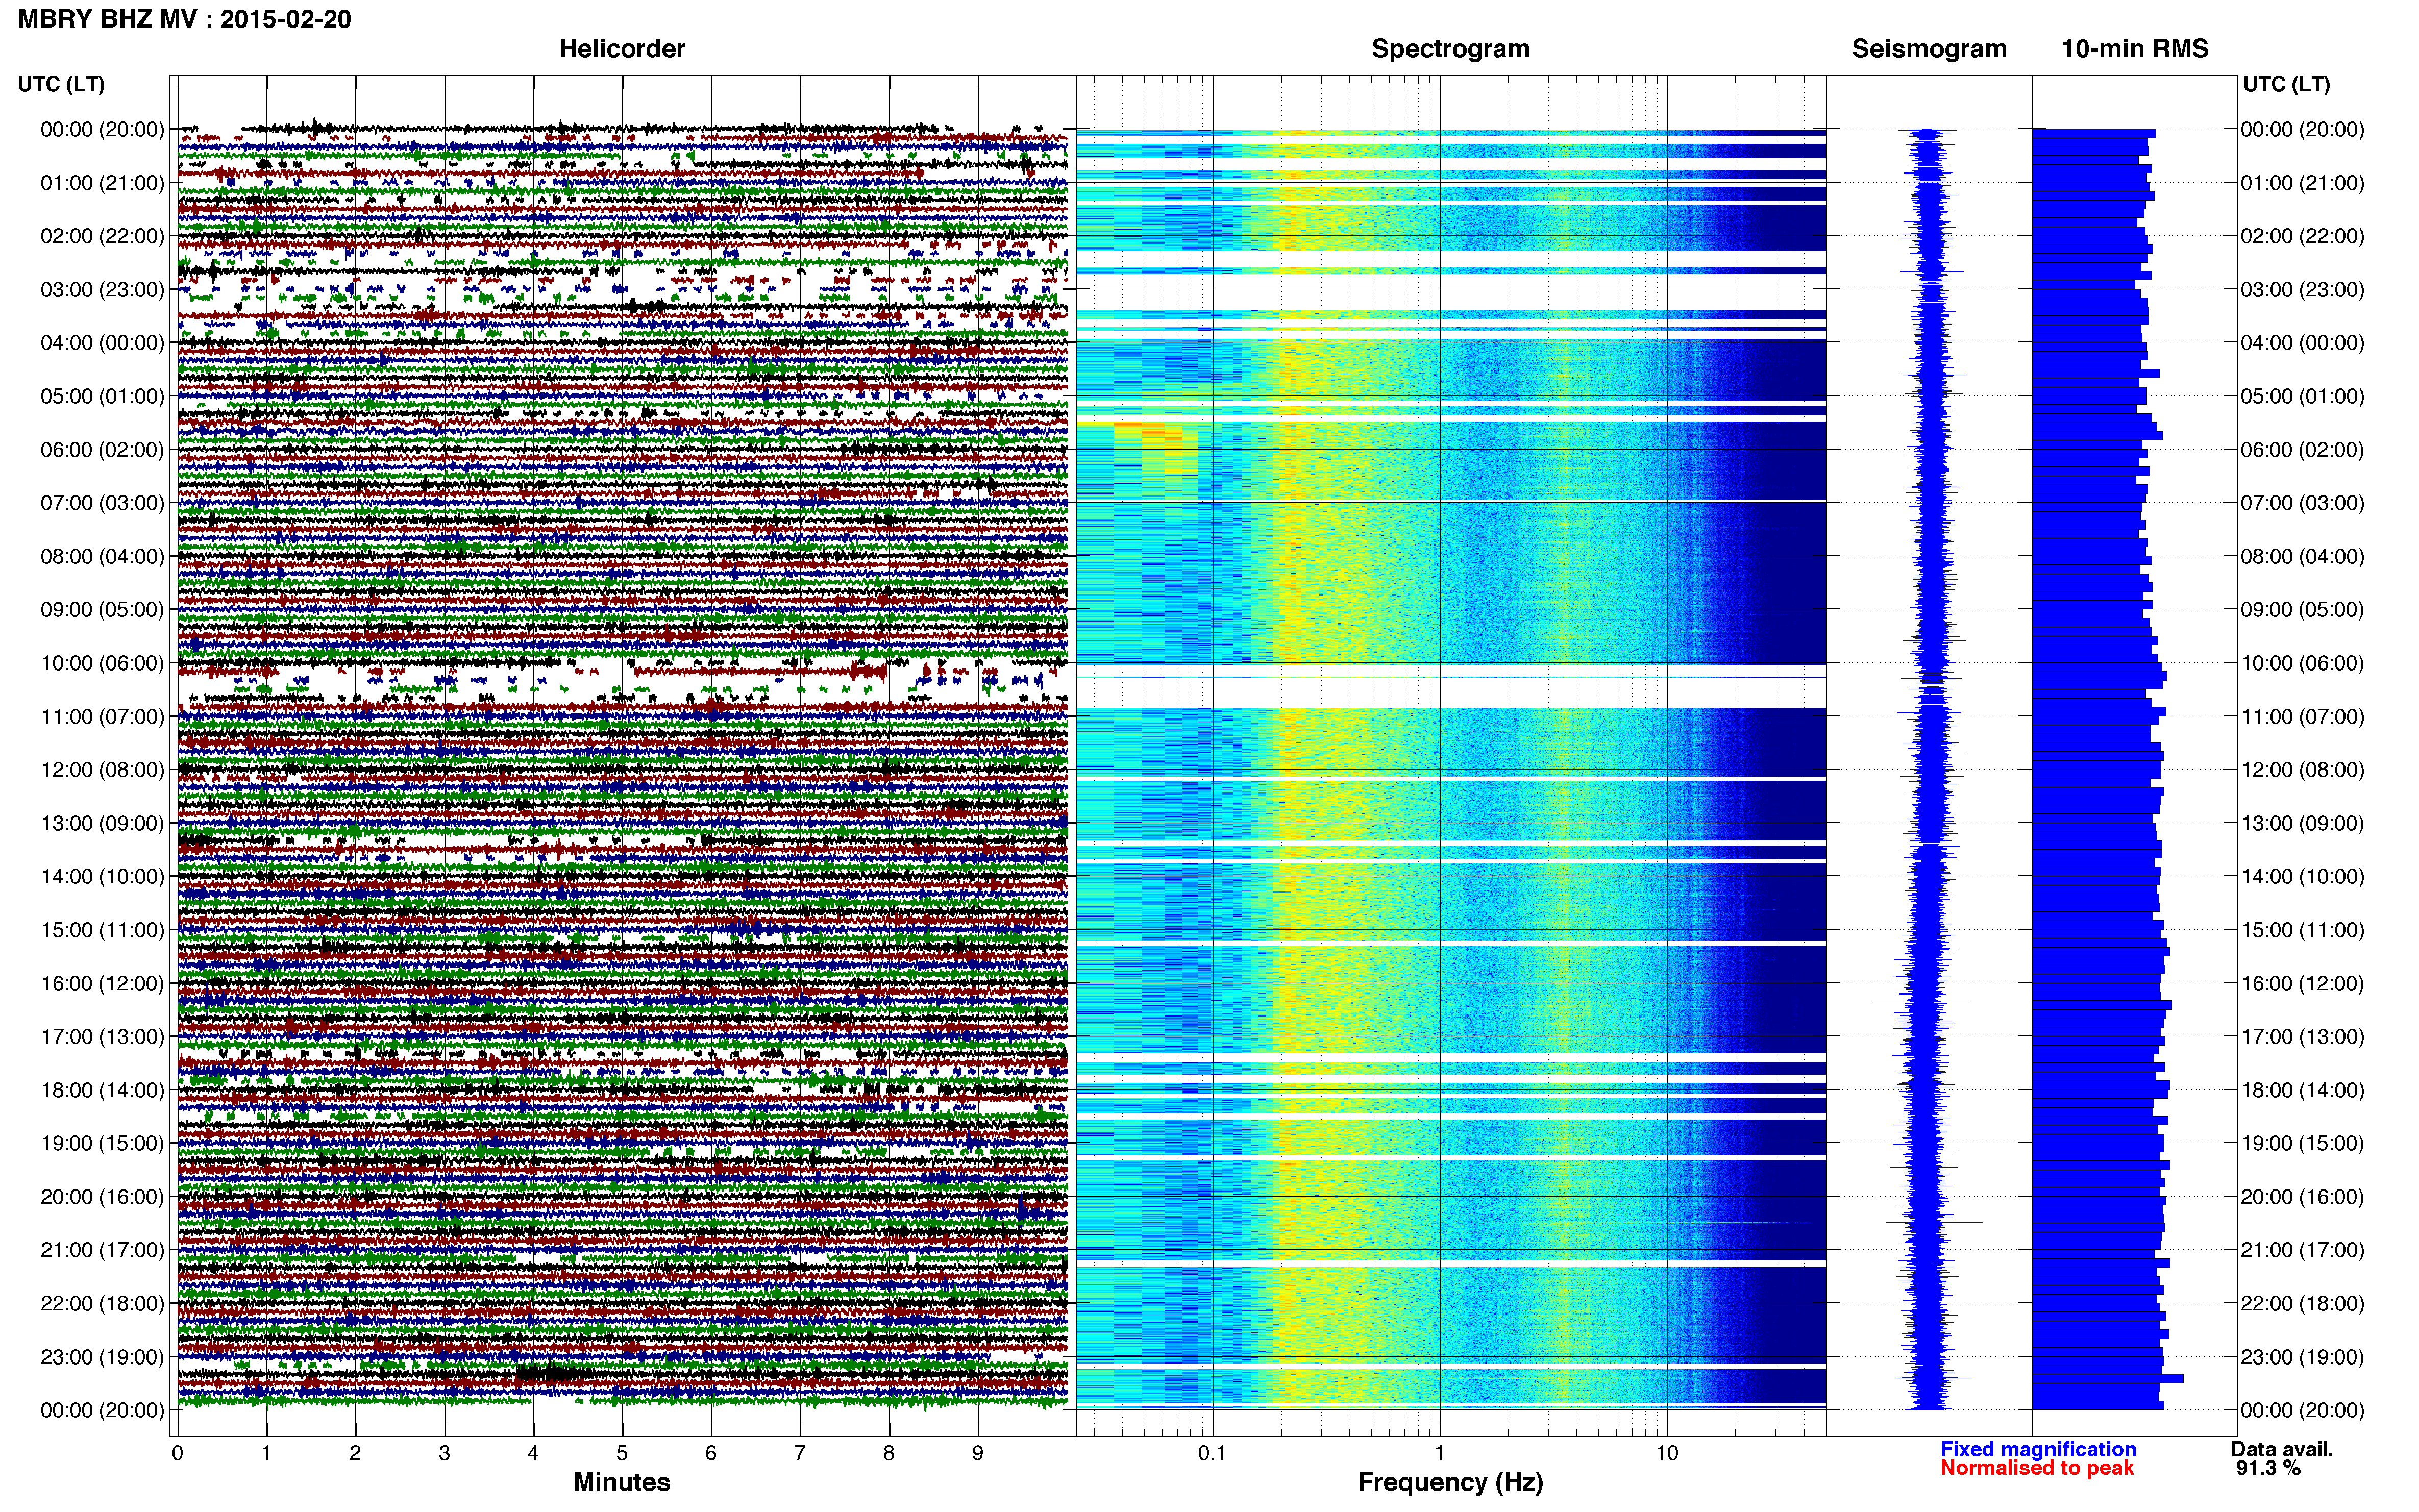
Task: Click the '10' tick on Frequency axis
Action: tap(1667, 1454)
